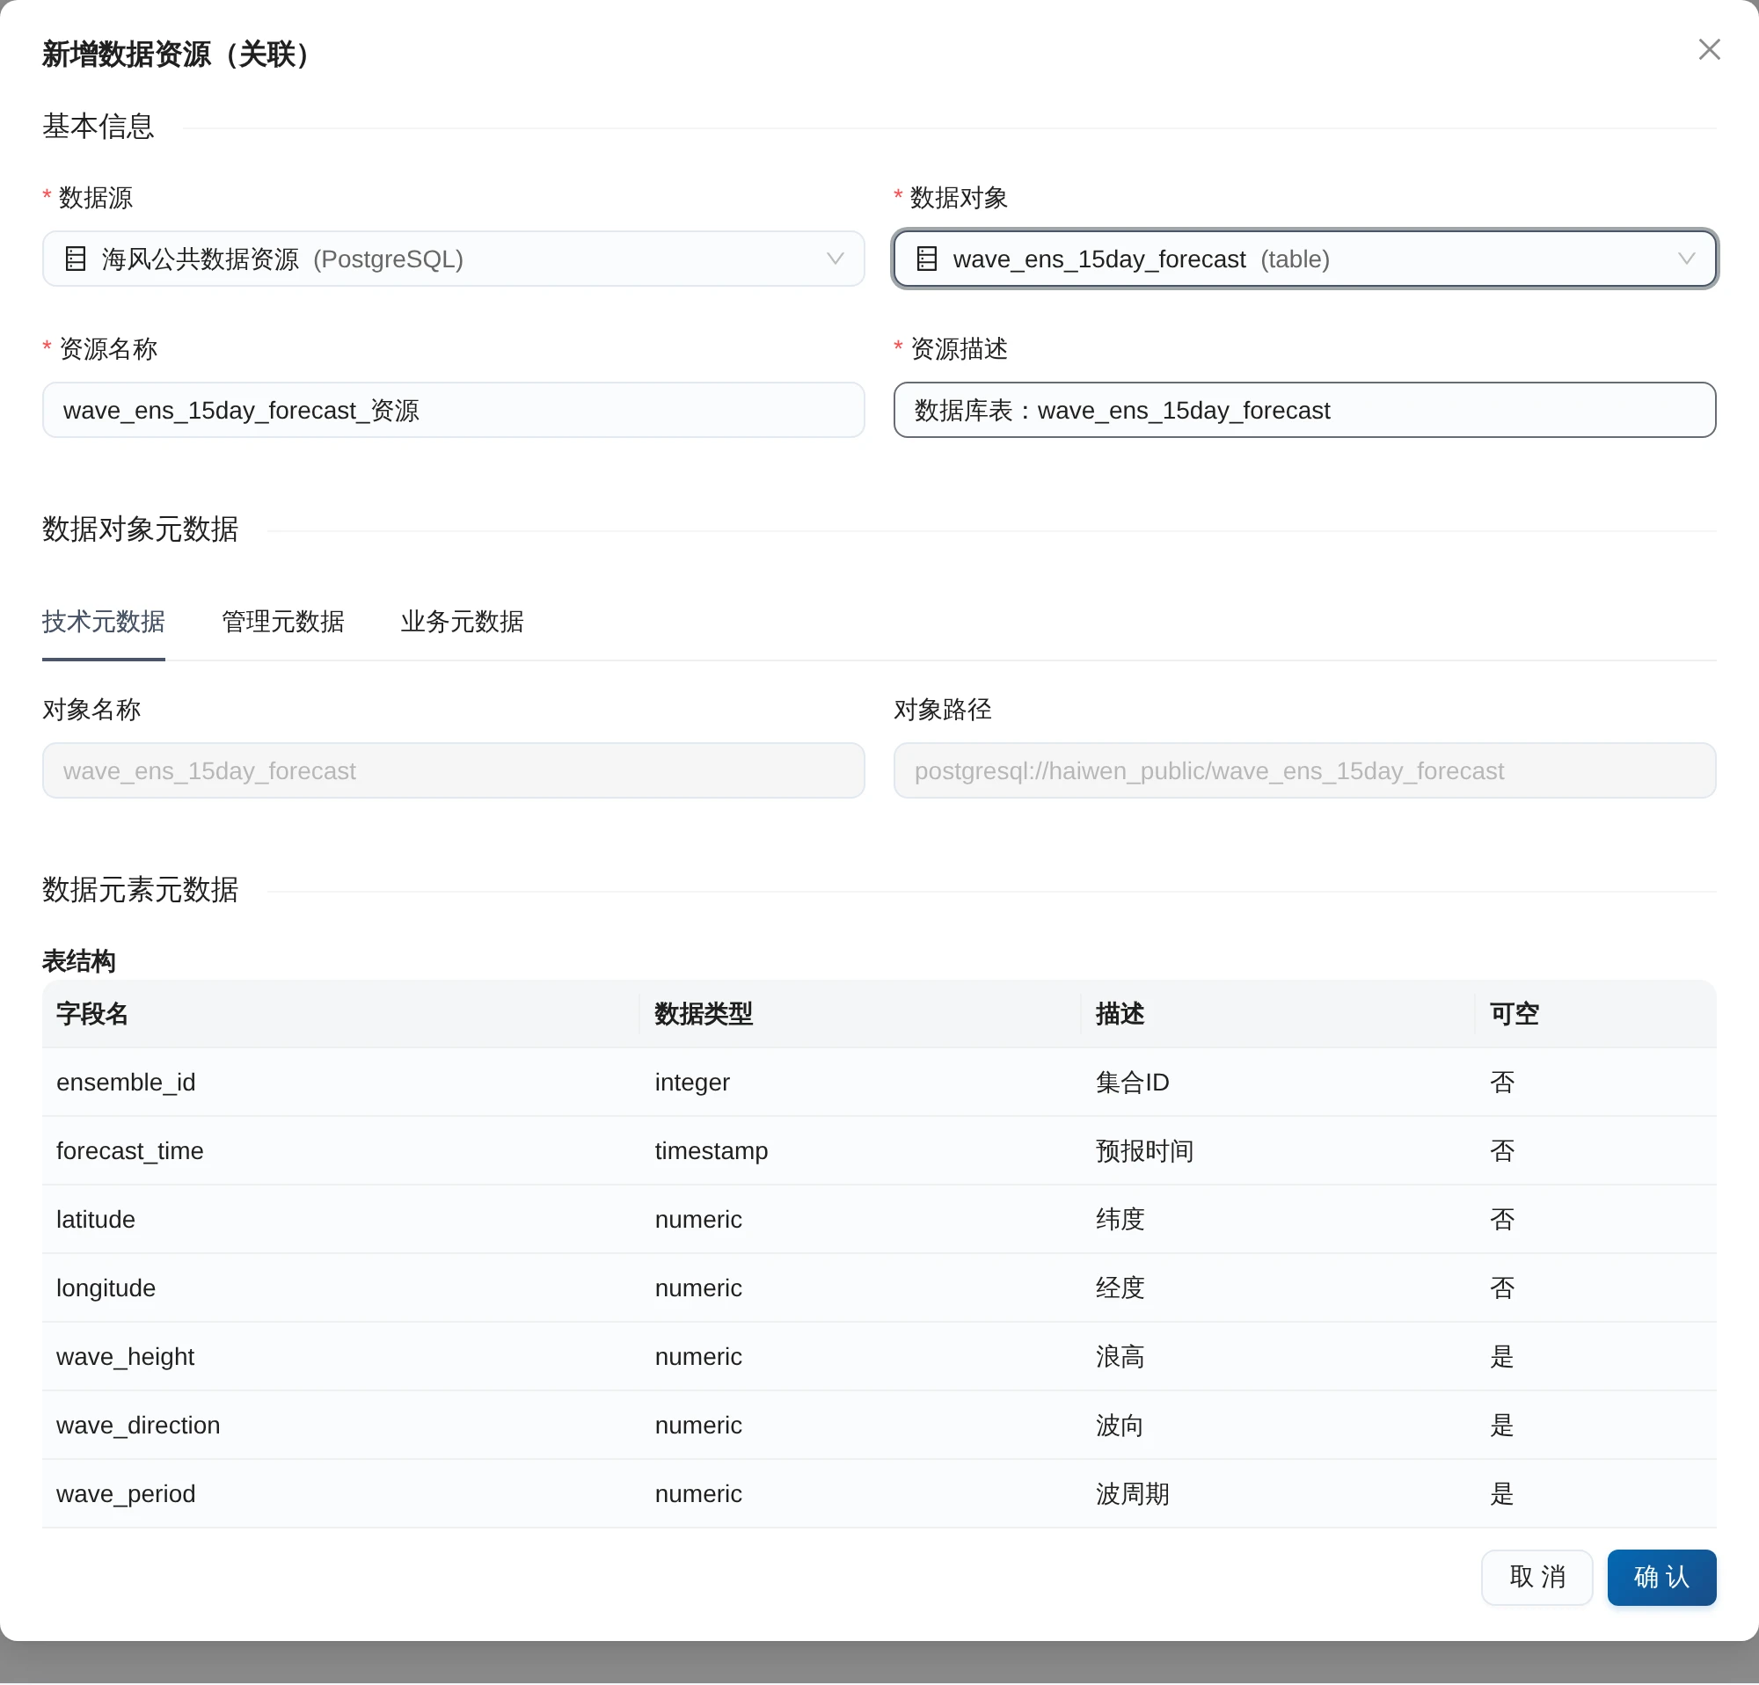Click the 预报时间 description cell

(x=1278, y=1151)
